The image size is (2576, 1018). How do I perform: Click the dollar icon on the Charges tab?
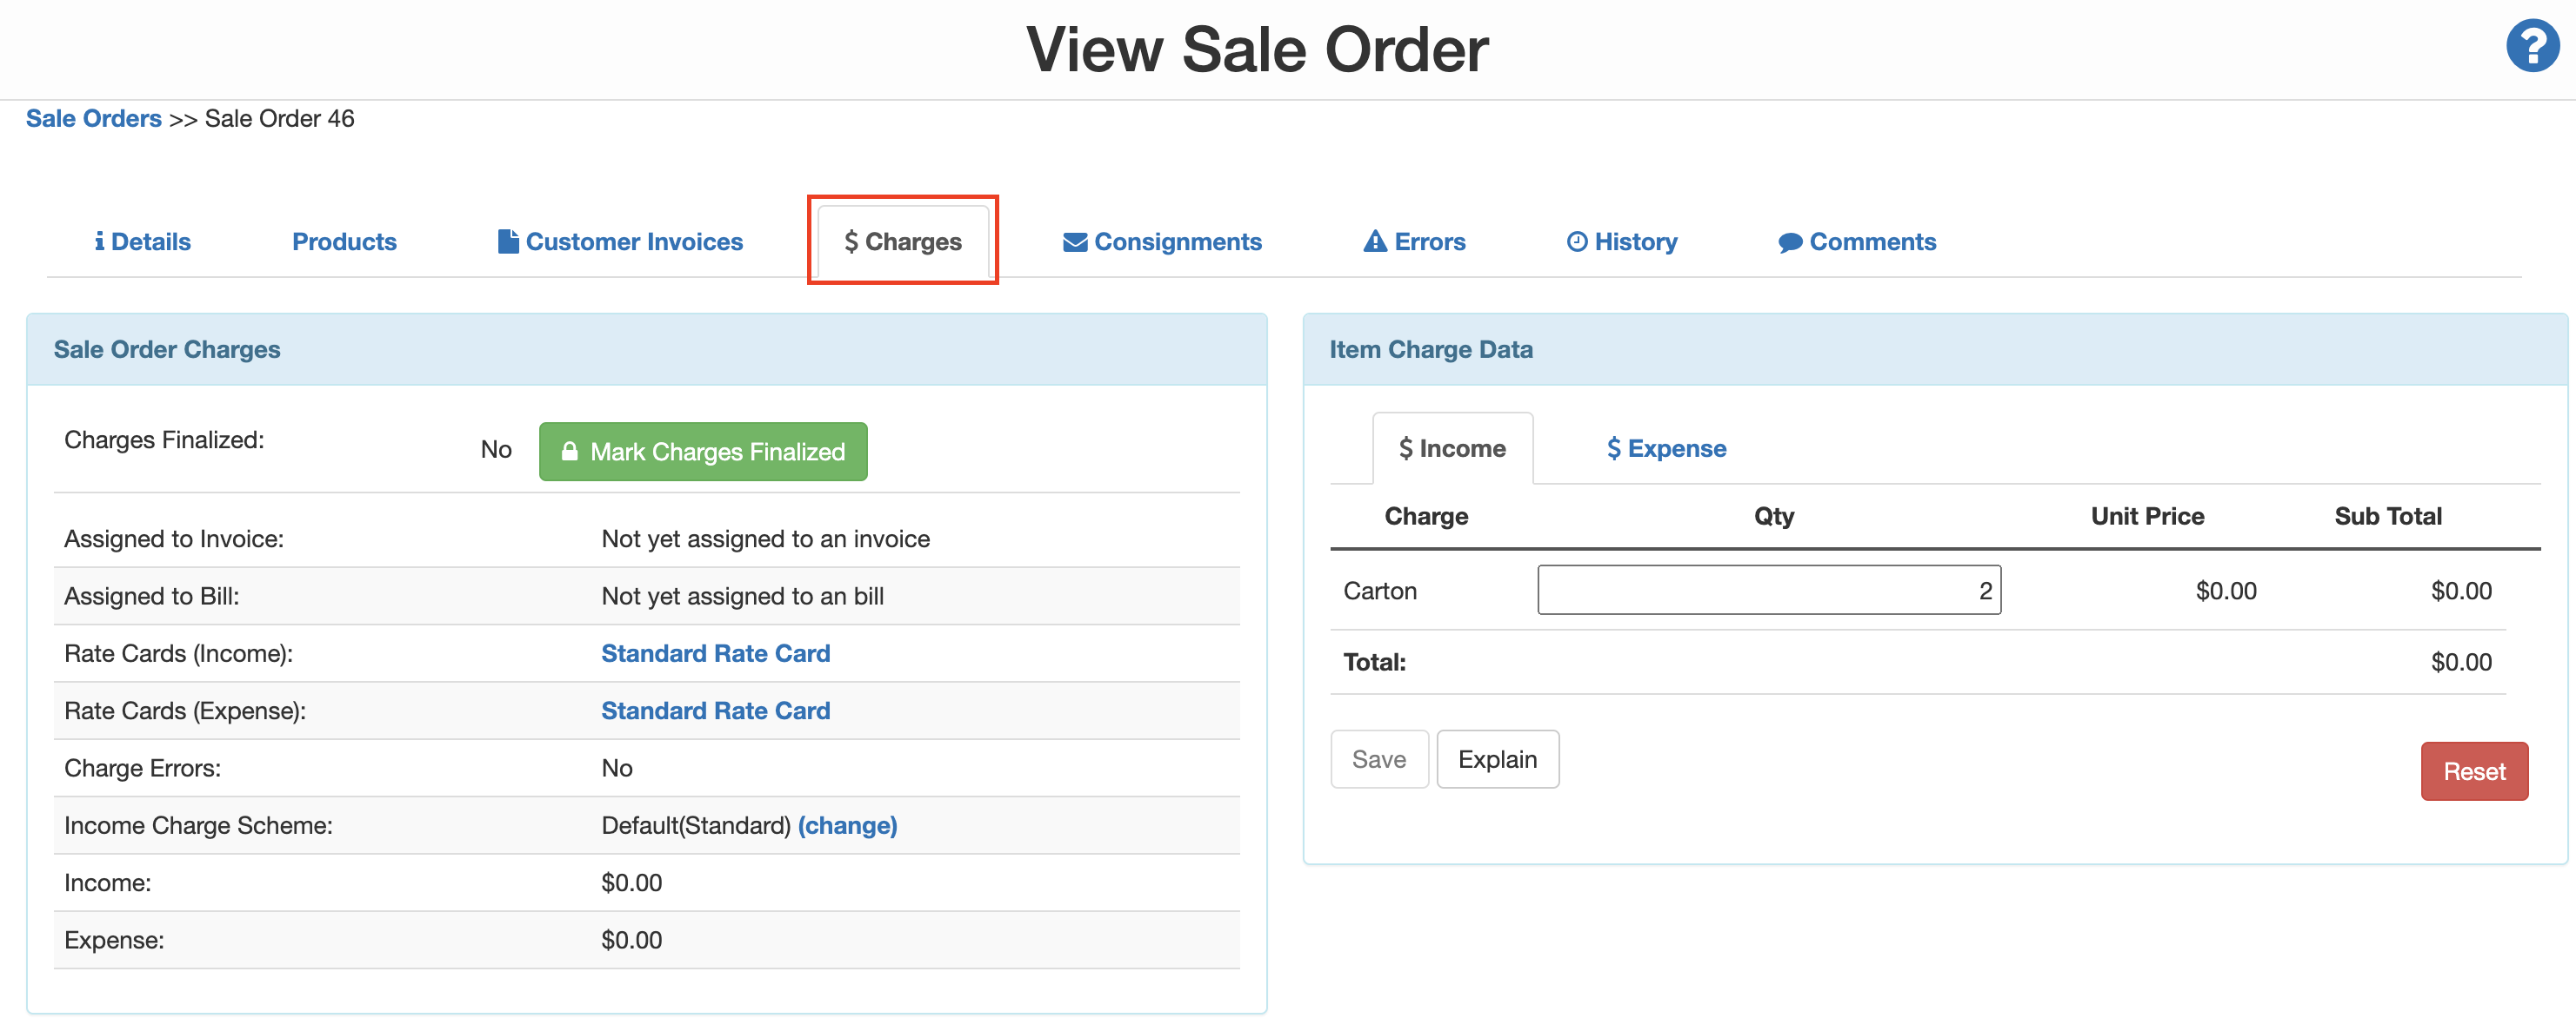tap(851, 241)
